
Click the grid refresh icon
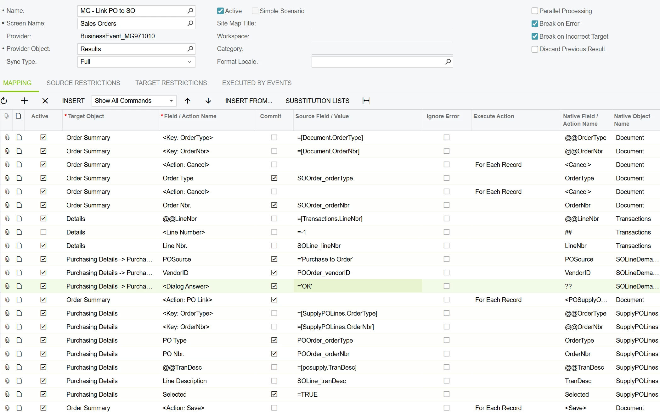coord(4,101)
